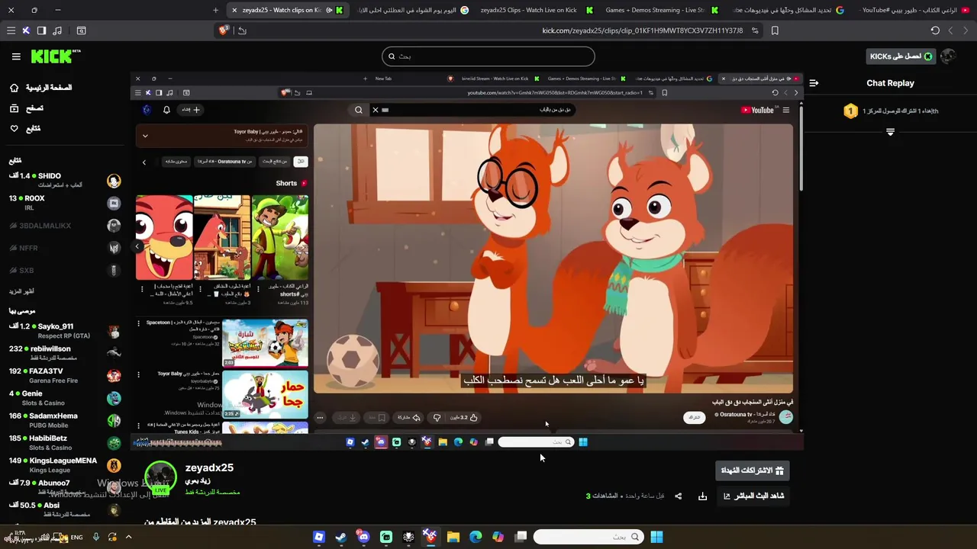977x549 pixels.
Task: Open the browser music player icon
Action: 57,30
